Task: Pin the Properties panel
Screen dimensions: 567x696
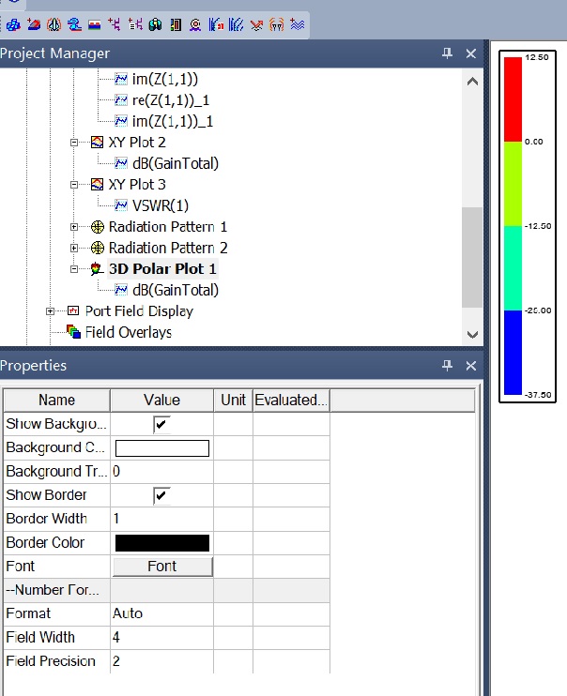Action: pyautogui.click(x=447, y=366)
